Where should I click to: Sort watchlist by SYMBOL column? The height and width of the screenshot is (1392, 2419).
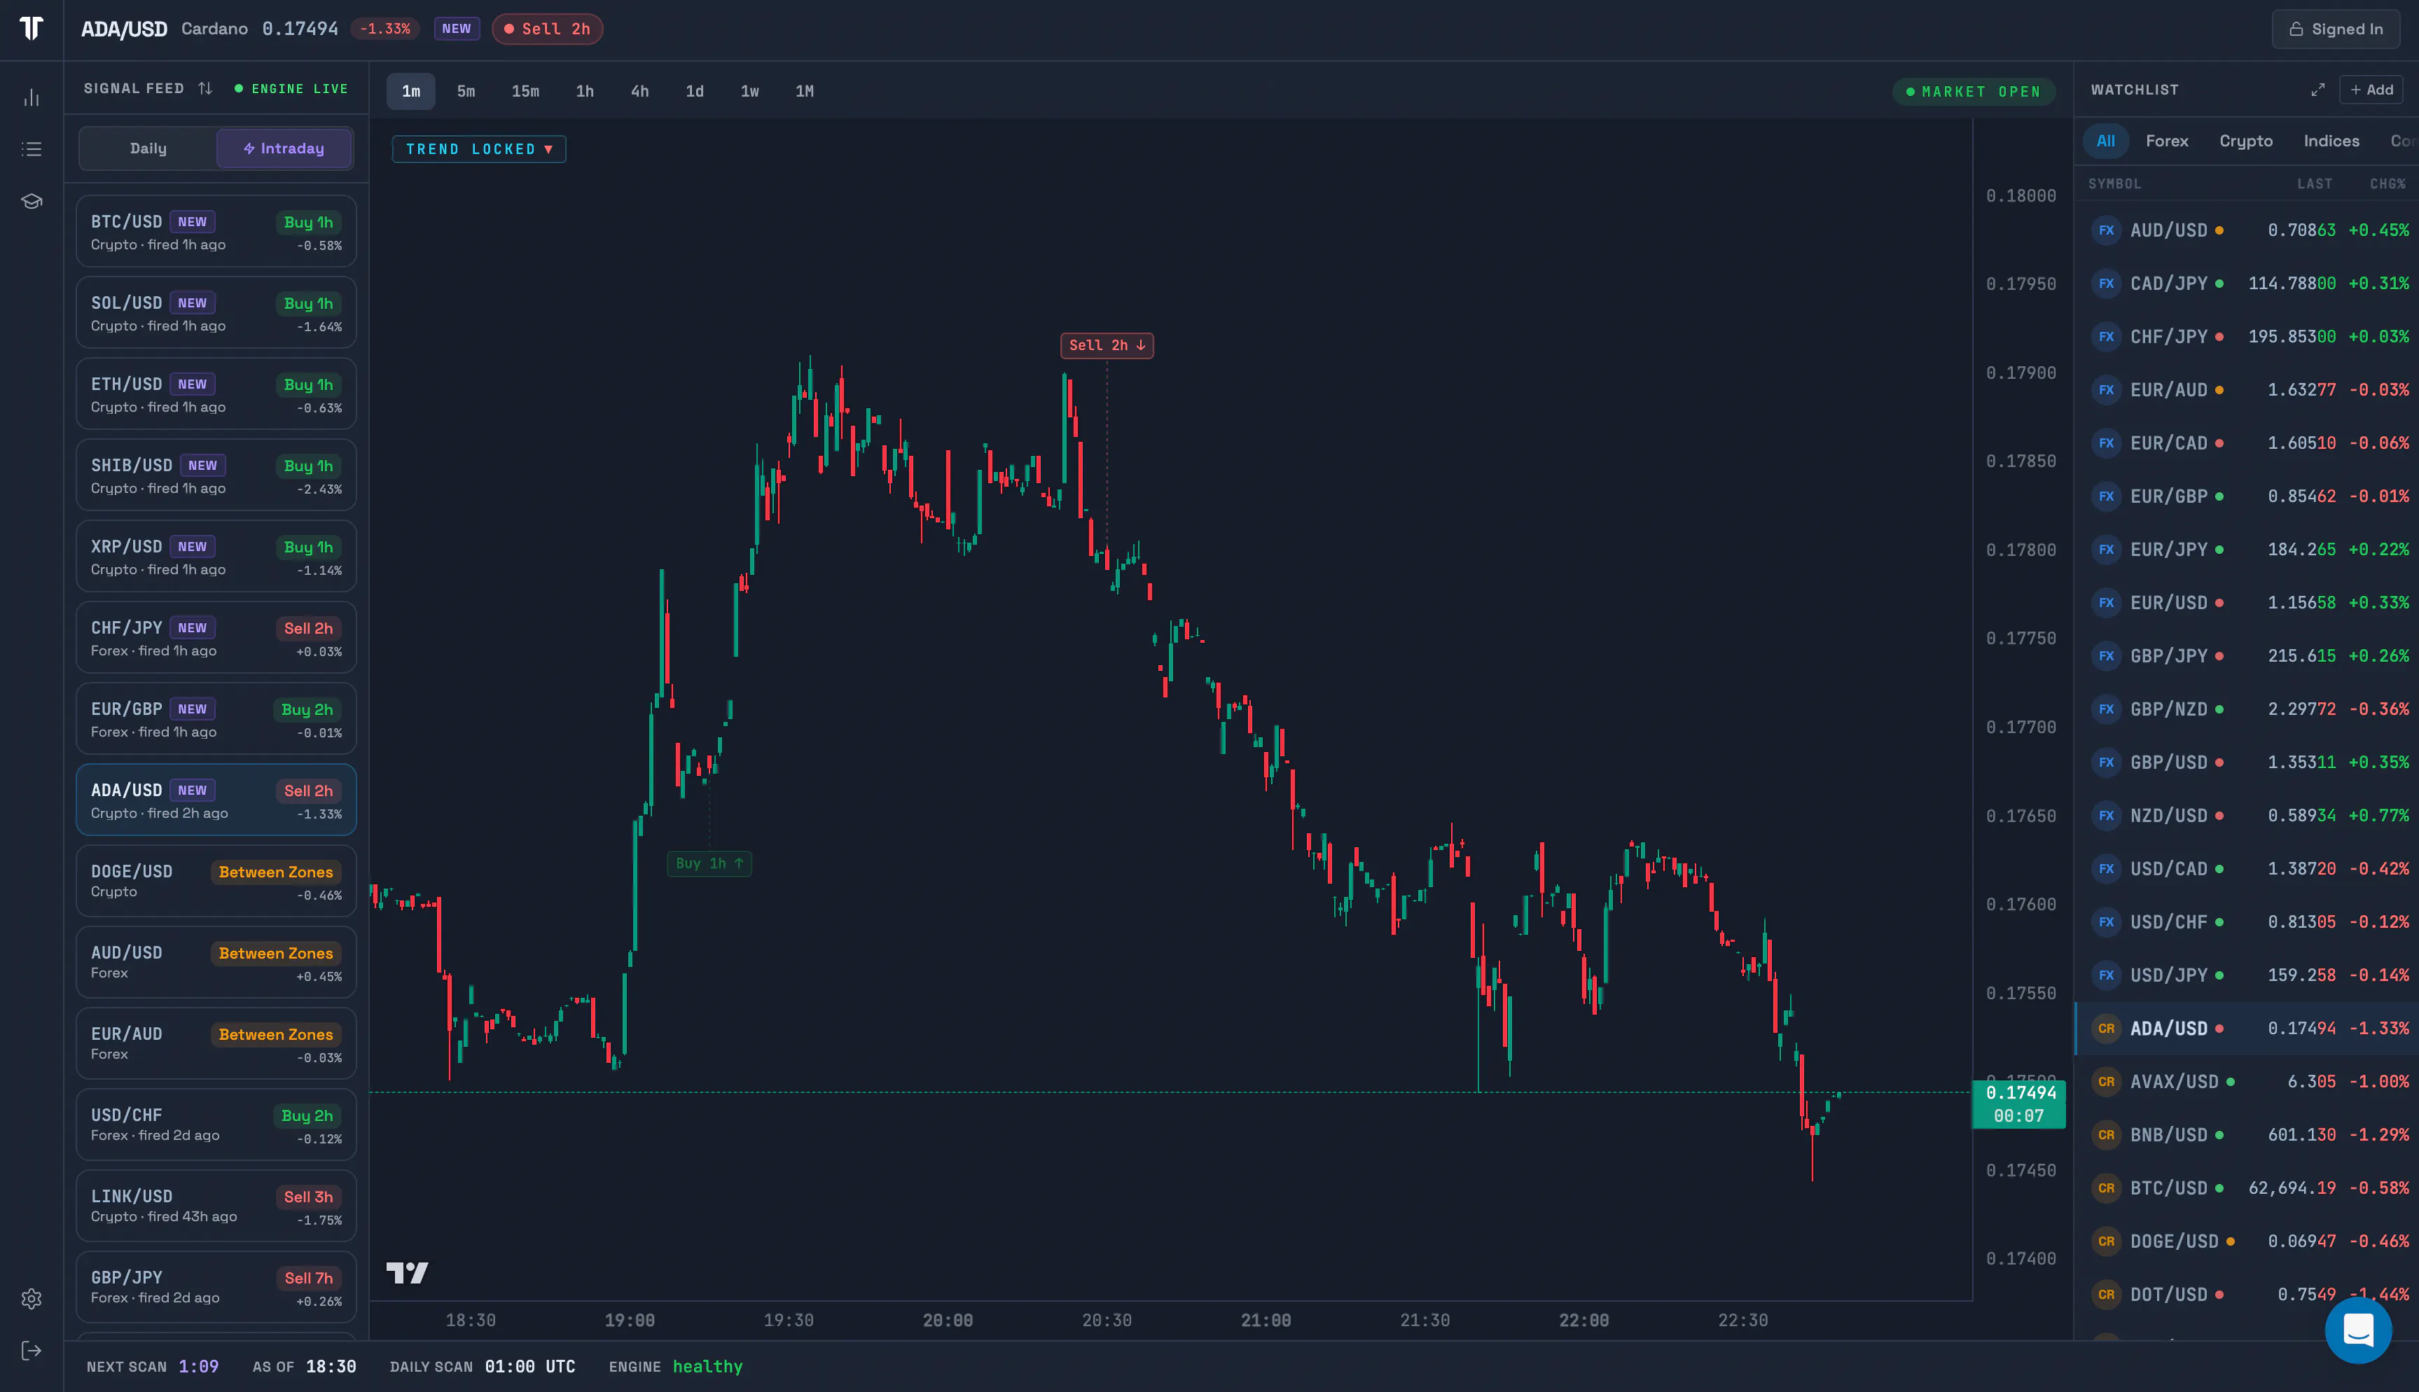click(2114, 183)
